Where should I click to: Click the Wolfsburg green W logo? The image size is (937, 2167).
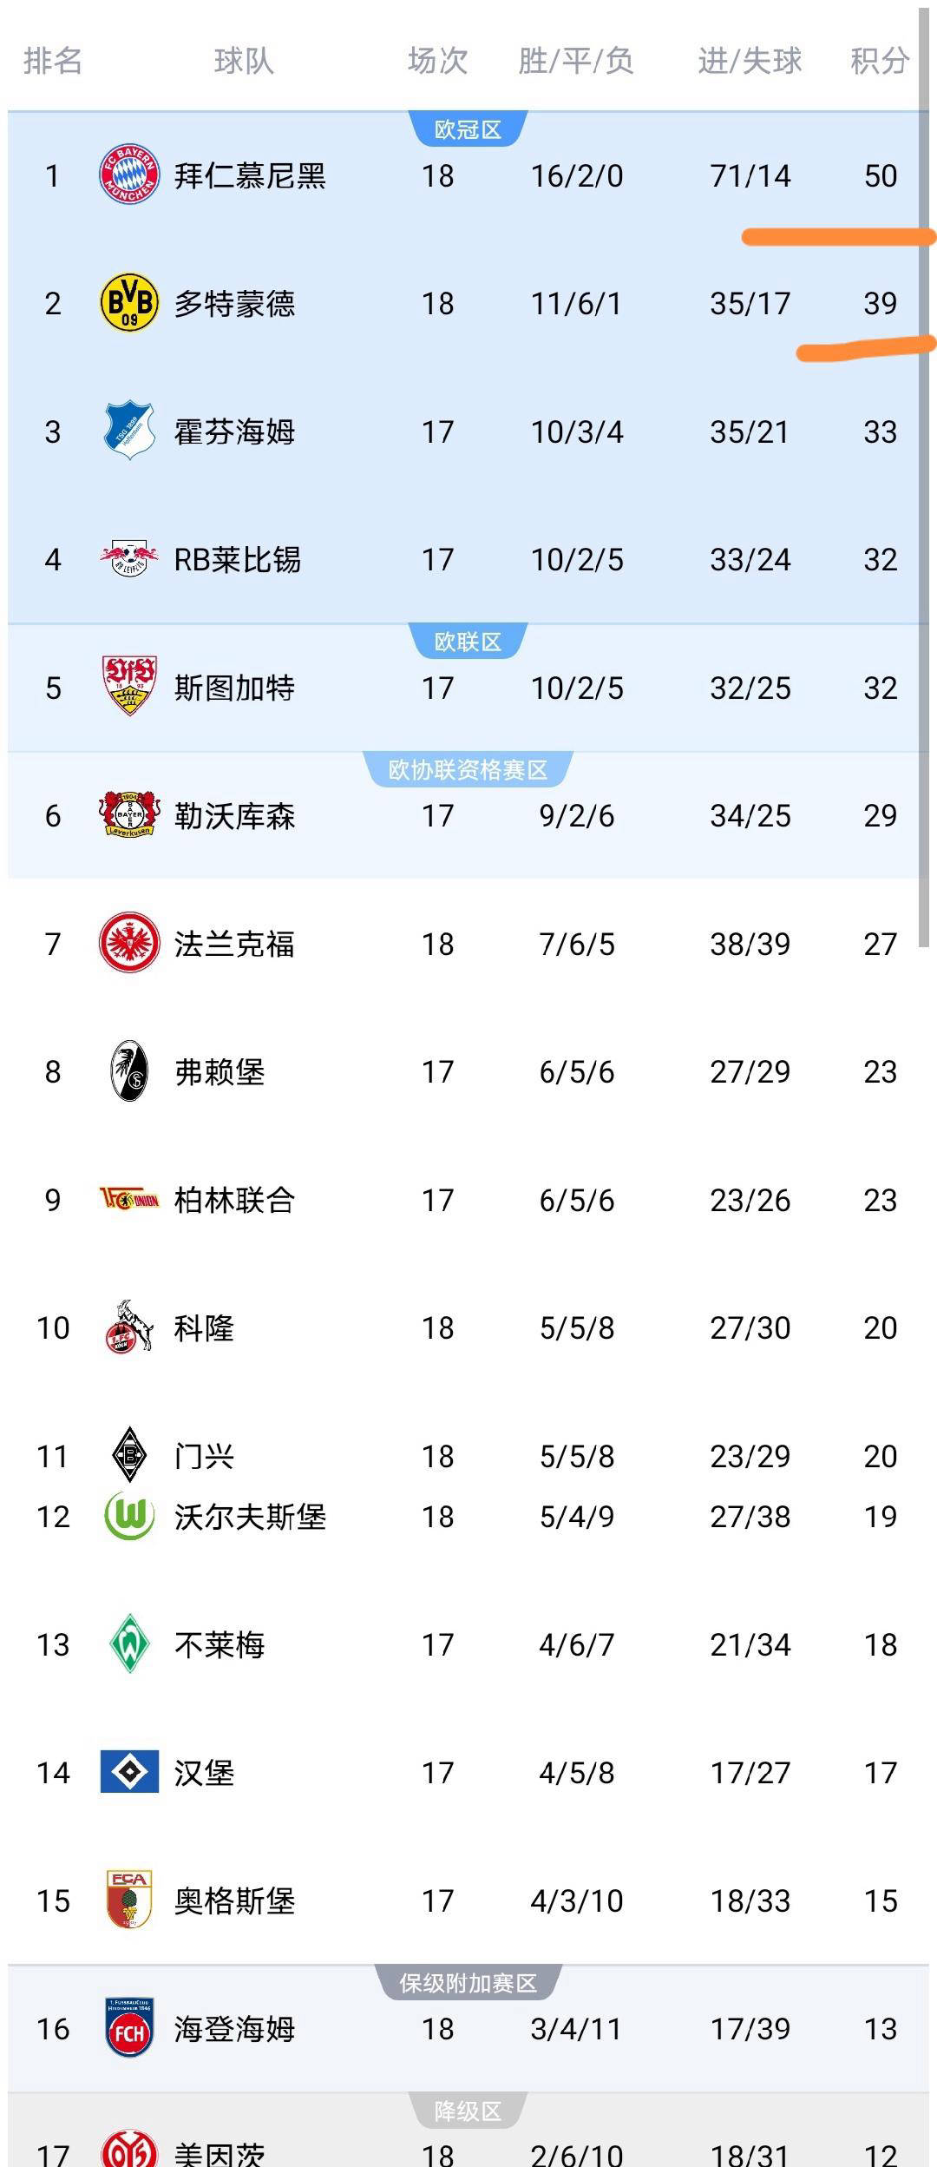click(129, 1516)
